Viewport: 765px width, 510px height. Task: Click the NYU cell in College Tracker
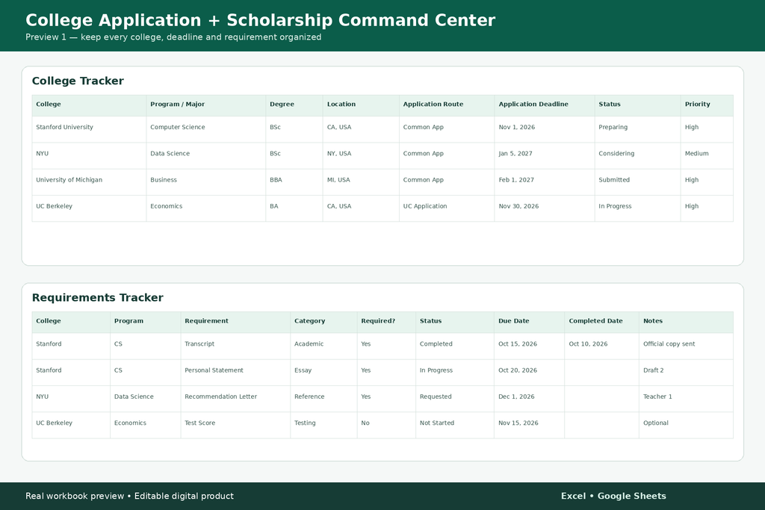(x=90, y=155)
